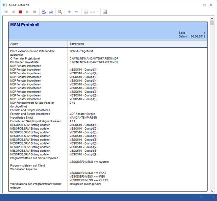
Task: Zoom out with the minus icon
Action: (76, 12)
